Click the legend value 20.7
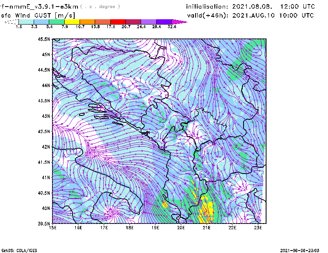Viewport: 328px width, 253px height. (126, 27)
